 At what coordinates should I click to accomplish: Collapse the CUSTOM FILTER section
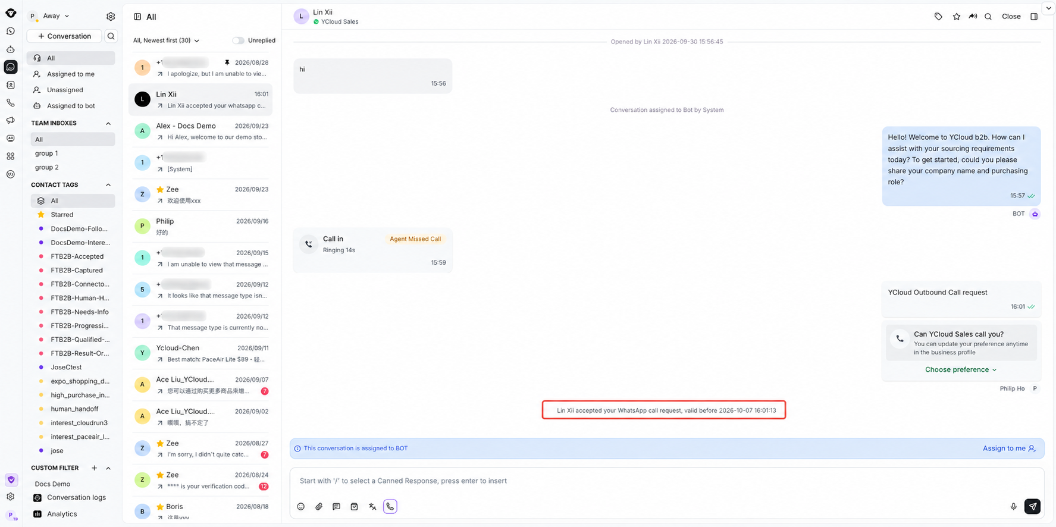(x=108, y=468)
